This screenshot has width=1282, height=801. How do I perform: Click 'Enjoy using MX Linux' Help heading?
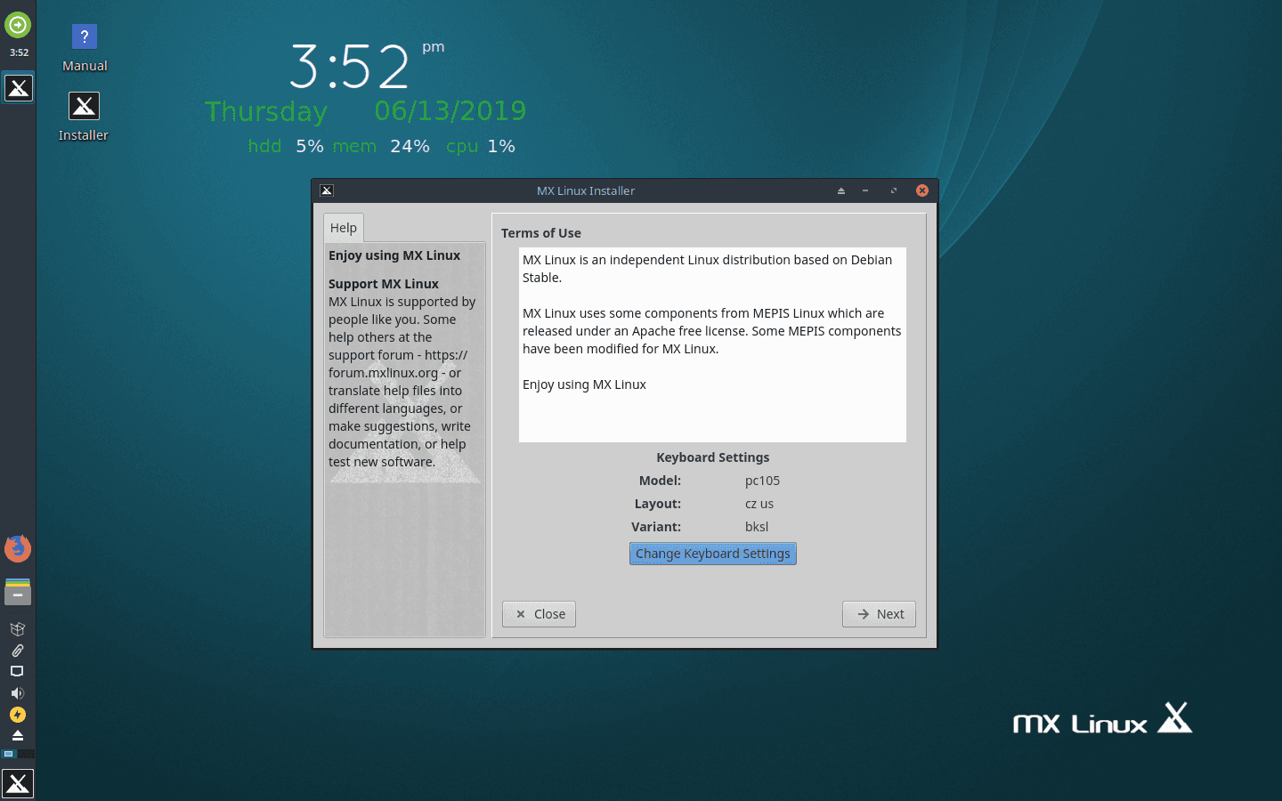click(394, 255)
